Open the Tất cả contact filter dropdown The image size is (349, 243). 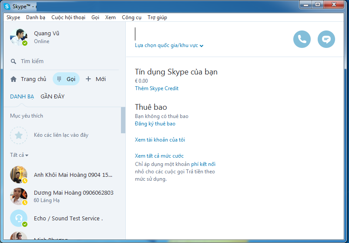click(20, 155)
